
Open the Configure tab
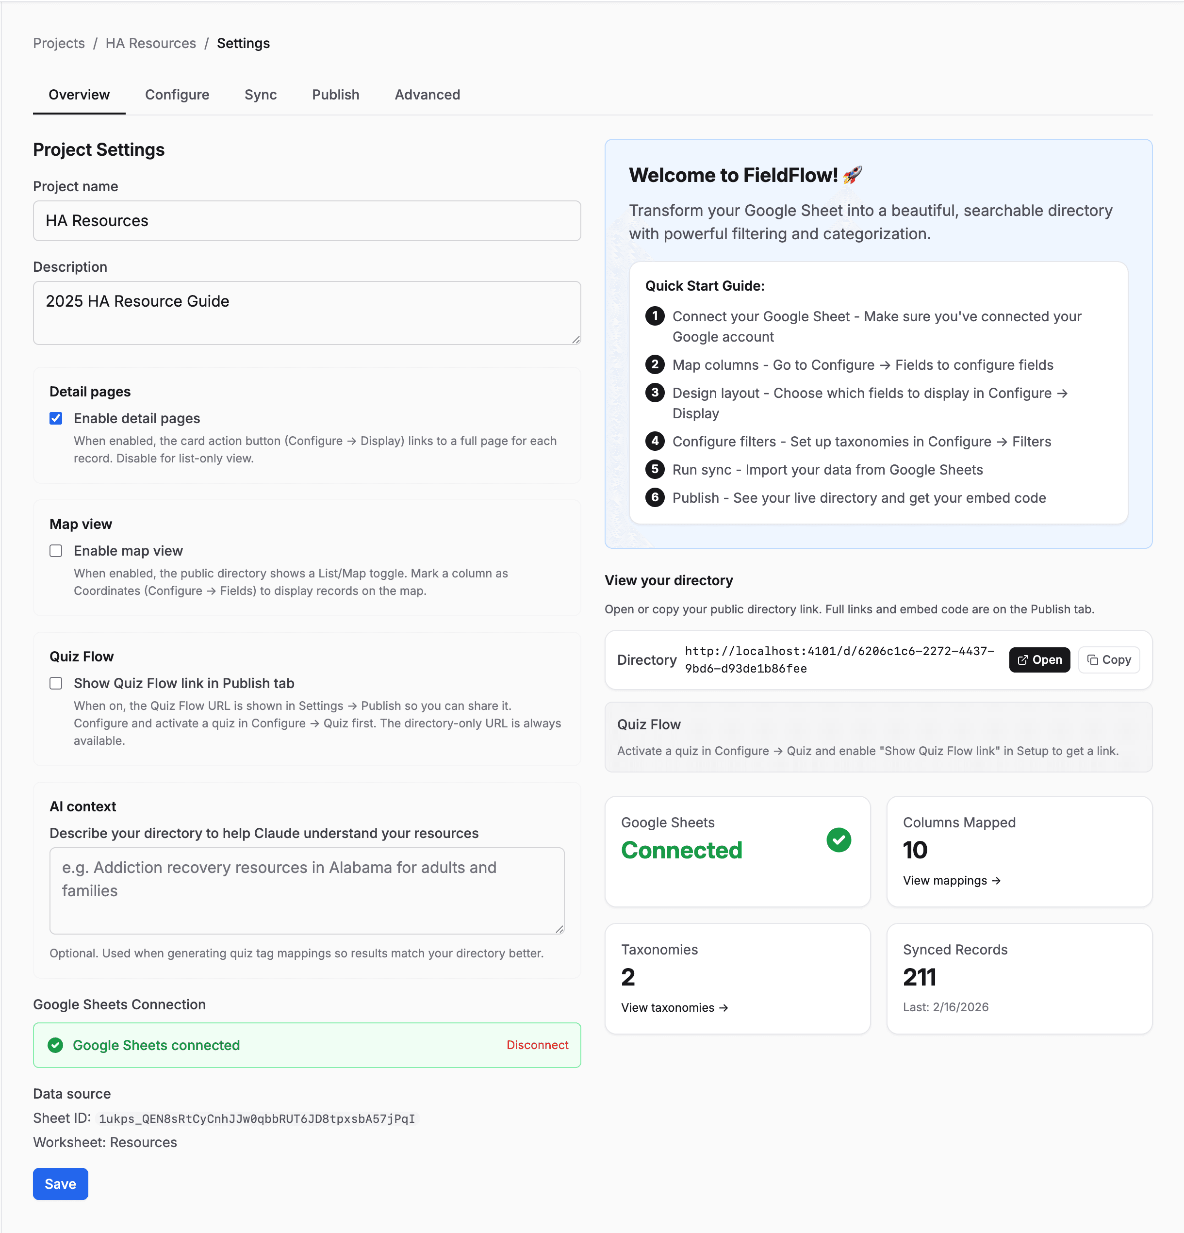click(x=178, y=94)
